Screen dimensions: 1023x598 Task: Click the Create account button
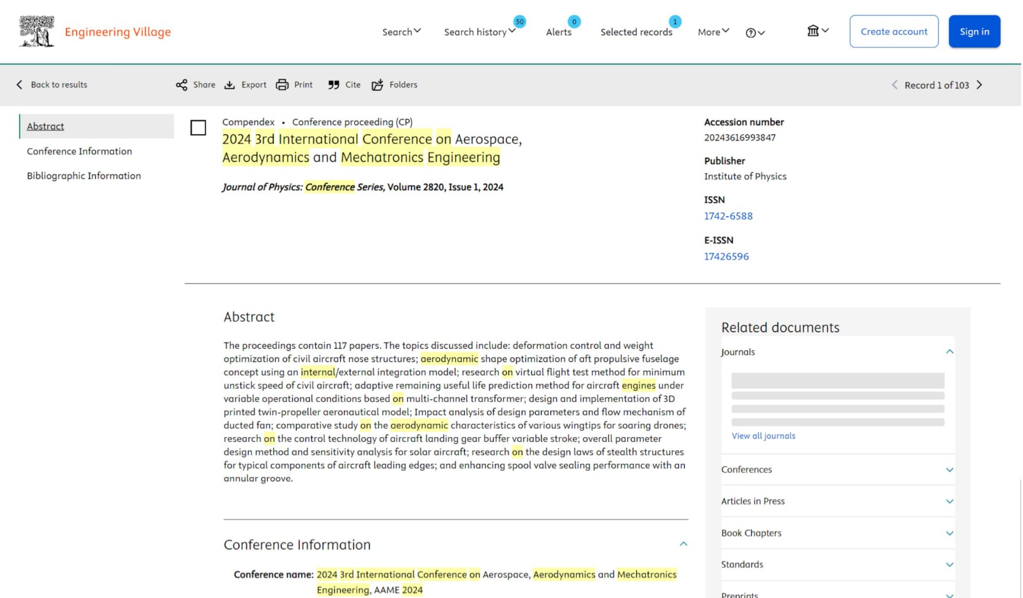pyautogui.click(x=894, y=31)
